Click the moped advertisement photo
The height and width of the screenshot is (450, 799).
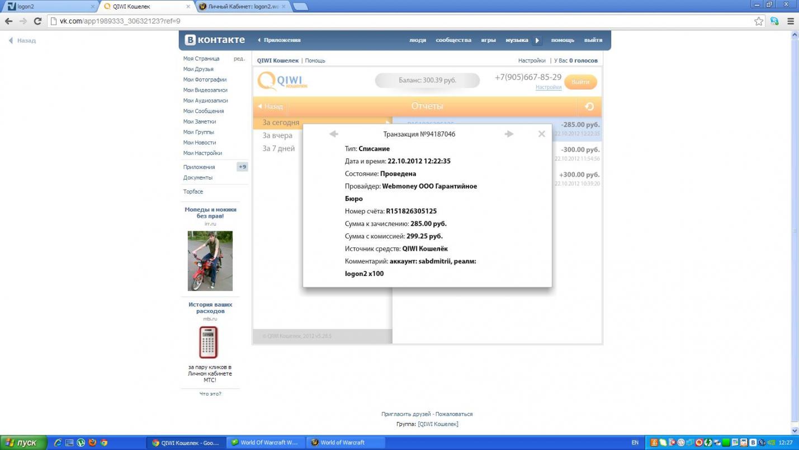coord(210,261)
